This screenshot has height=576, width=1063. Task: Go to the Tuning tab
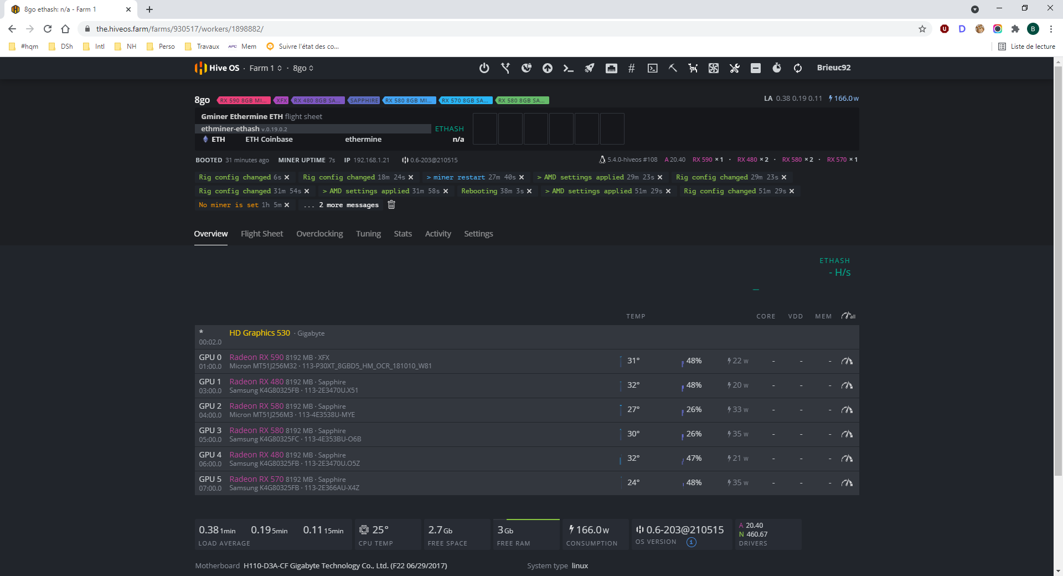point(368,234)
